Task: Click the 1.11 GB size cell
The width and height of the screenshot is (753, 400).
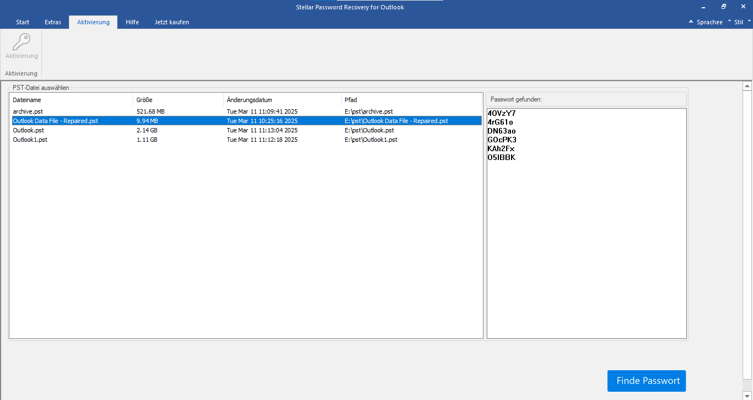Action: pyautogui.click(x=147, y=140)
